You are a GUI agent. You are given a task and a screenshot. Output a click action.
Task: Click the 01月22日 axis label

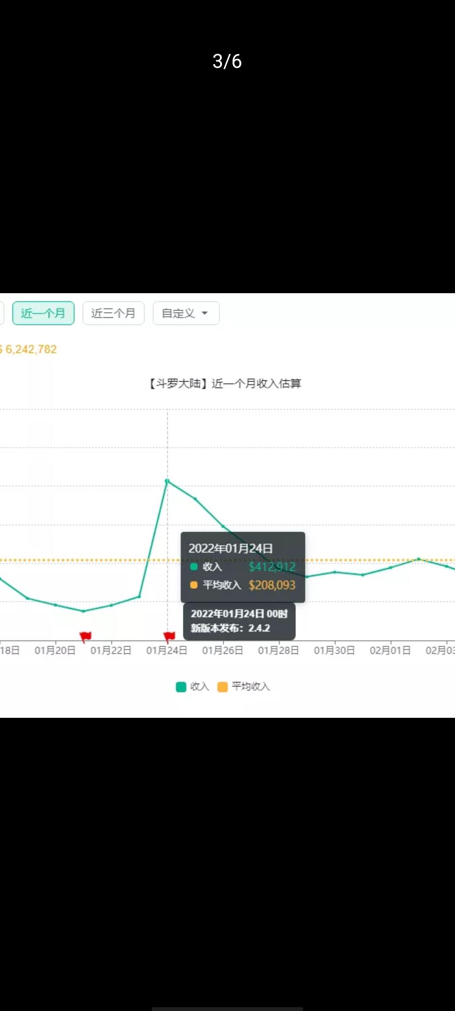[x=111, y=650]
